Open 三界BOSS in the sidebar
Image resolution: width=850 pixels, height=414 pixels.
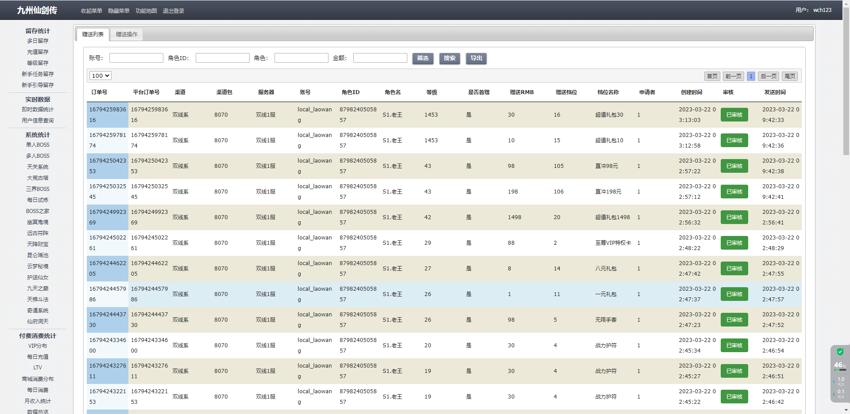(x=38, y=189)
